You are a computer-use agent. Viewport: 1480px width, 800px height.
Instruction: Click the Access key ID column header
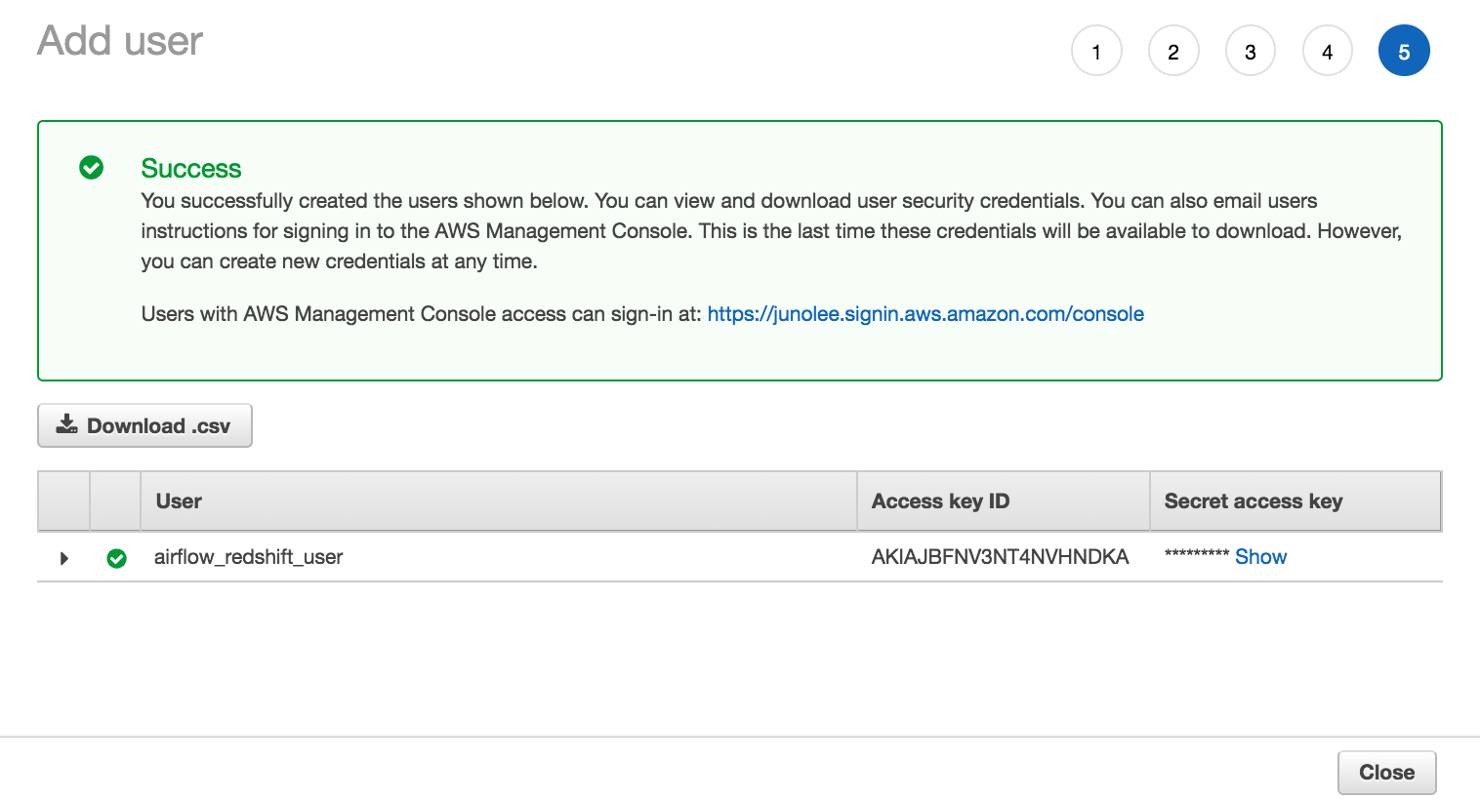(x=939, y=500)
